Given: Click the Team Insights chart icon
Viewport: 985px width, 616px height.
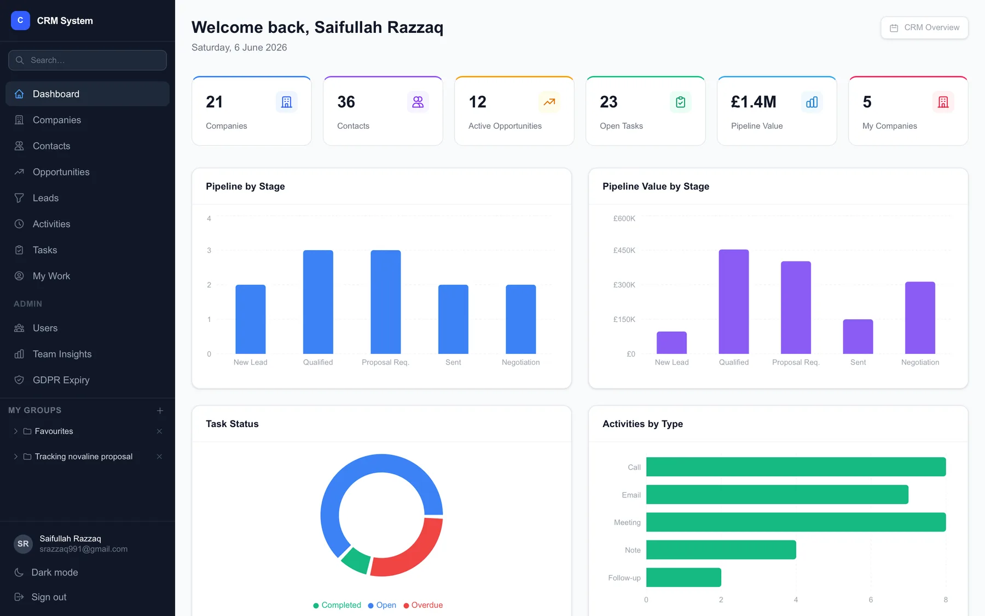Looking at the screenshot, I should (x=19, y=354).
